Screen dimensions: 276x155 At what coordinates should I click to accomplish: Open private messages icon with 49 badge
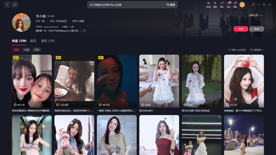(228, 5)
